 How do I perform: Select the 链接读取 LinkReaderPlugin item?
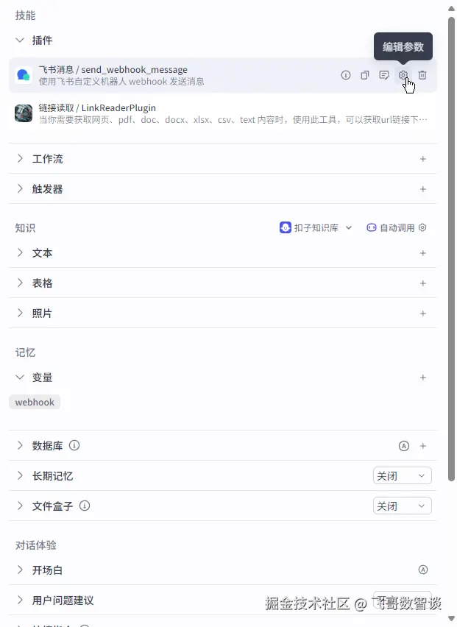(x=223, y=113)
